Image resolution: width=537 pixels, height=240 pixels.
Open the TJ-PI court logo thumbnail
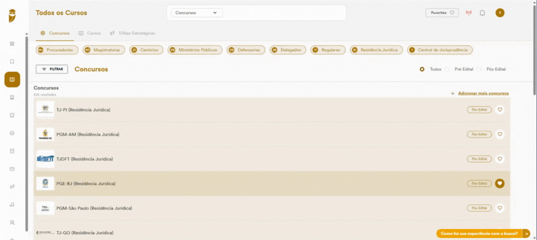pyautogui.click(x=45, y=110)
